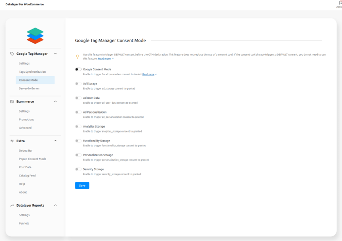
Task: Click the Datalayer stacked layers logo
Action: click(34, 36)
